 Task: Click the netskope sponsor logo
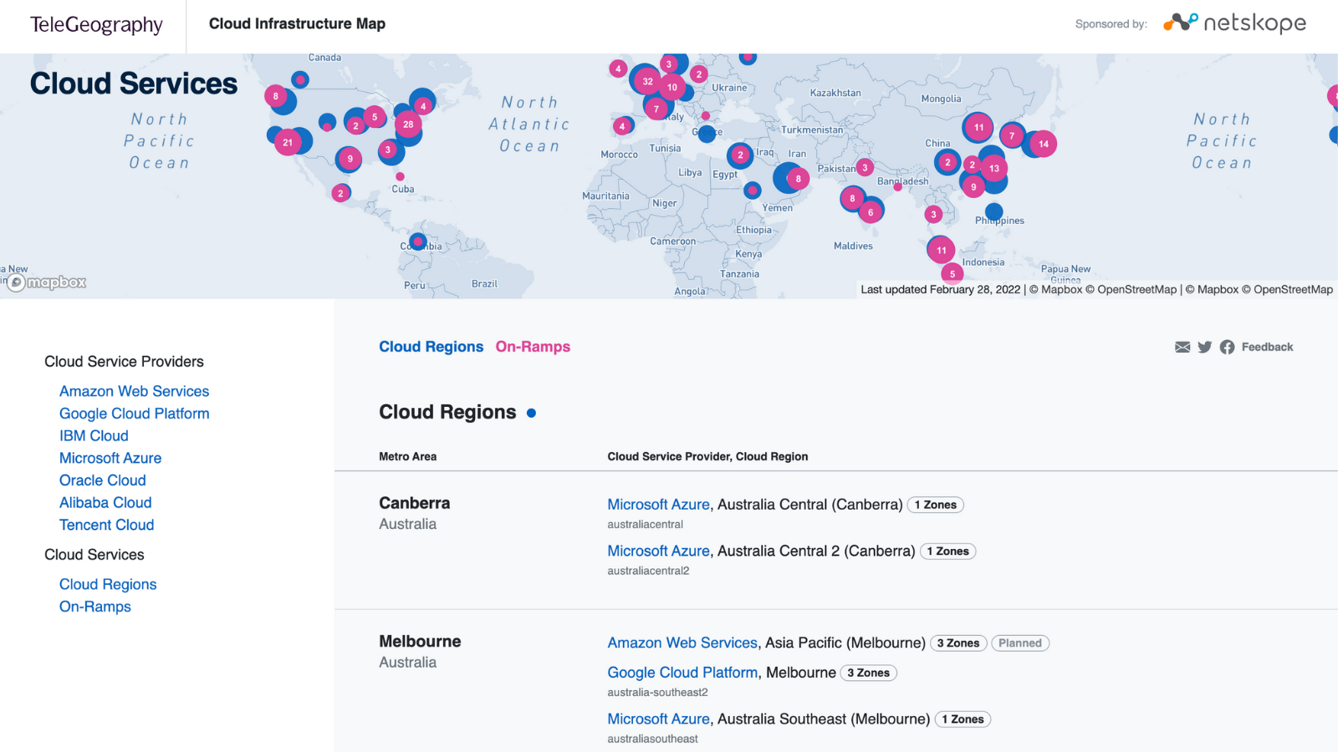(x=1234, y=23)
